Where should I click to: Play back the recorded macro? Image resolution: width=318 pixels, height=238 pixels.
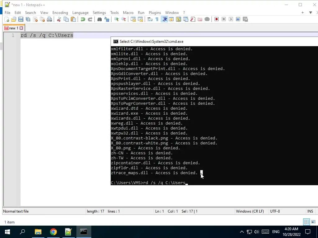coord(231,19)
